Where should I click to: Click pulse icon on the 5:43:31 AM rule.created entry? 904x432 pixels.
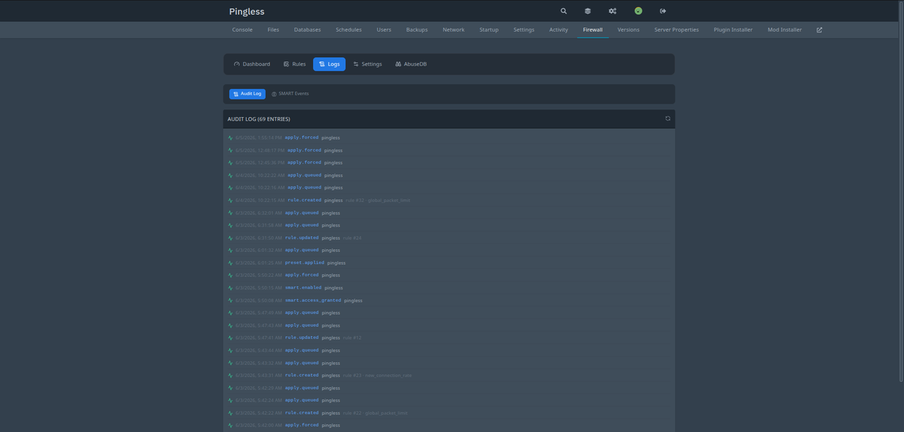pyautogui.click(x=230, y=376)
